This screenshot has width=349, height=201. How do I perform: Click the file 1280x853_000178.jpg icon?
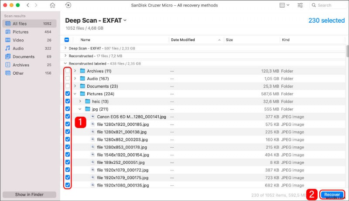(93, 147)
